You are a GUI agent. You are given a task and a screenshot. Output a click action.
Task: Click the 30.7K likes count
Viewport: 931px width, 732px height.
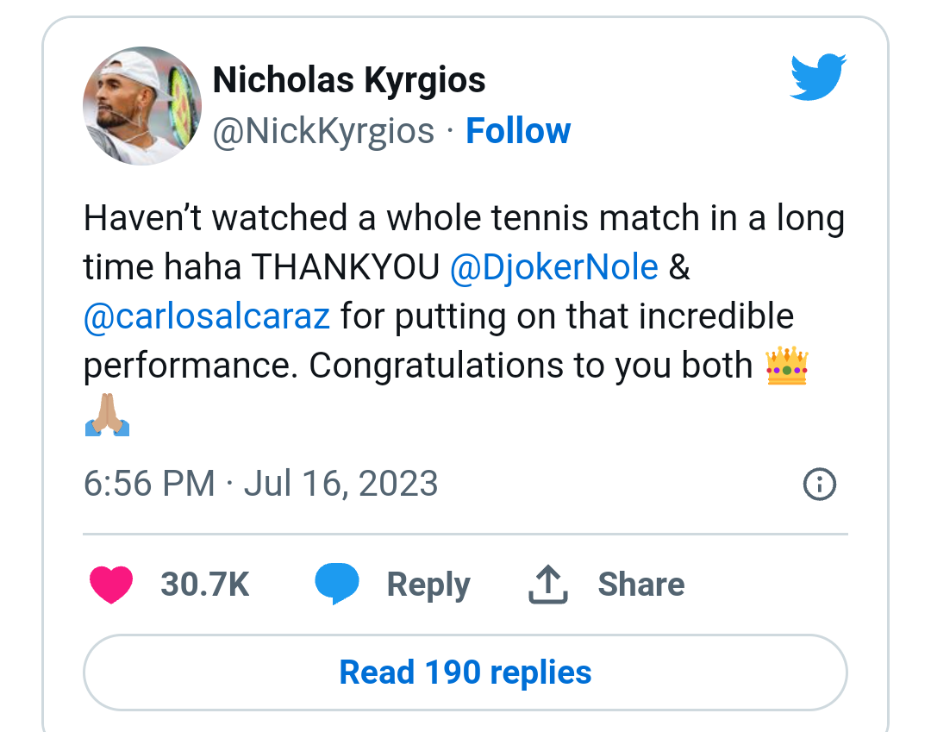pyautogui.click(x=204, y=585)
